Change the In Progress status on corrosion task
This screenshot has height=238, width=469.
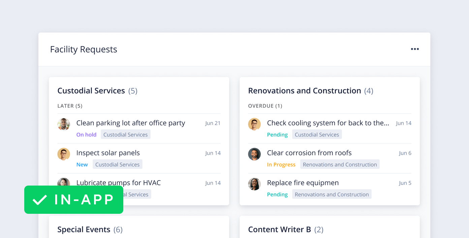pyautogui.click(x=281, y=164)
